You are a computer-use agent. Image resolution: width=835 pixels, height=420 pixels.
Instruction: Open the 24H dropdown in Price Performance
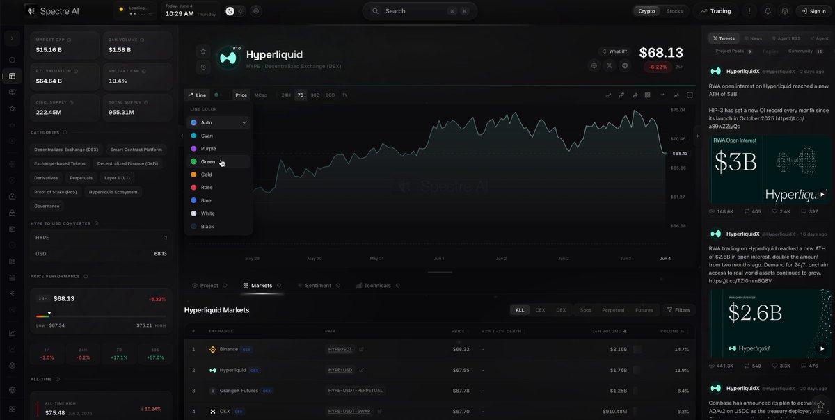[x=43, y=298]
